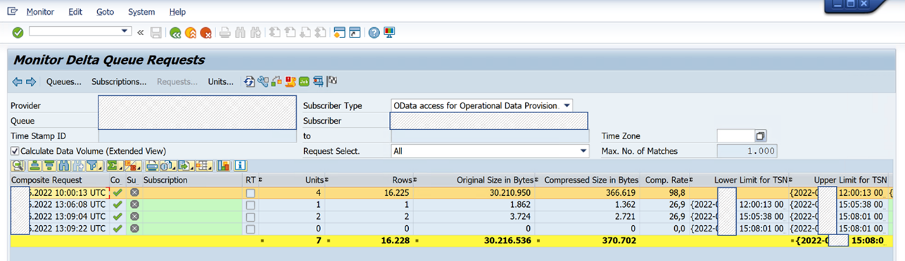Click the checkered flag icon
The image size is (905, 261).
pos(331,82)
